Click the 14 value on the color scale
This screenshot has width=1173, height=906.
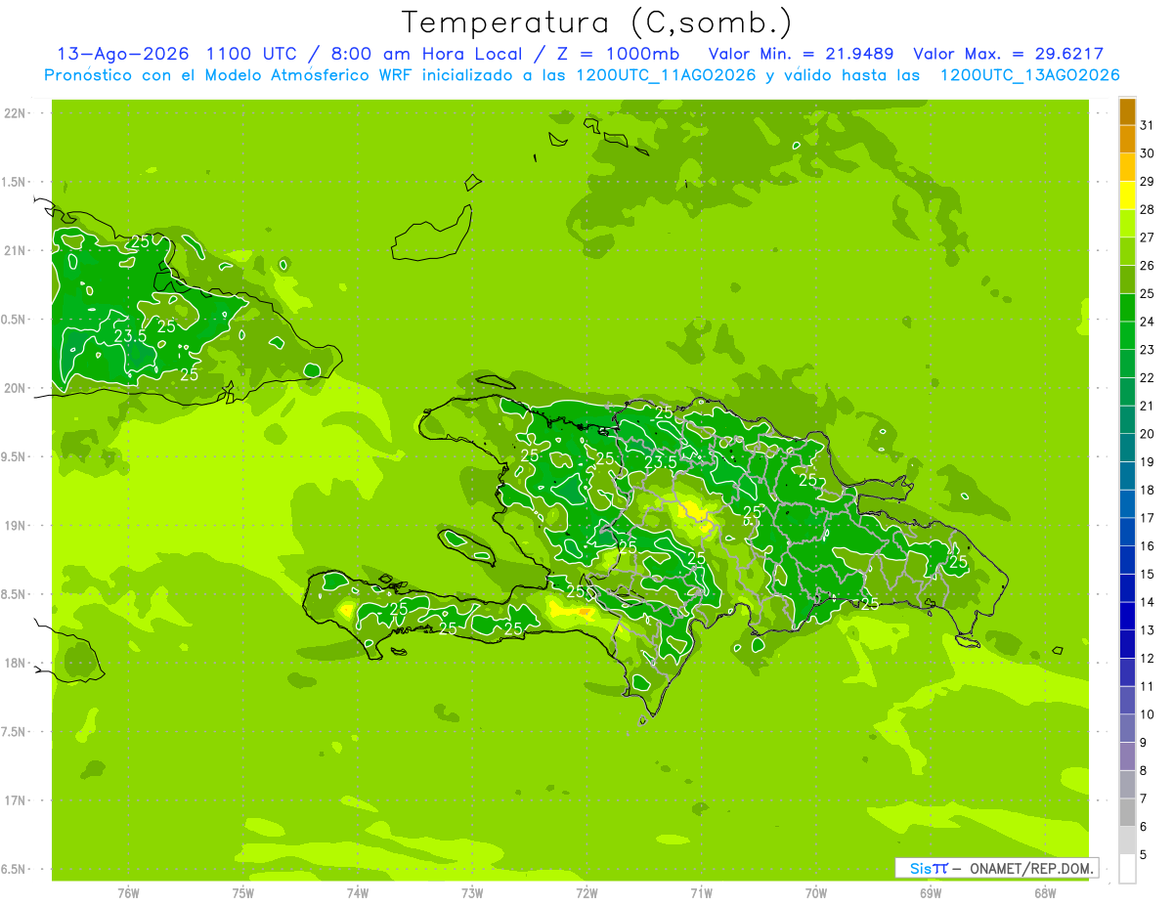click(x=1147, y=602)
